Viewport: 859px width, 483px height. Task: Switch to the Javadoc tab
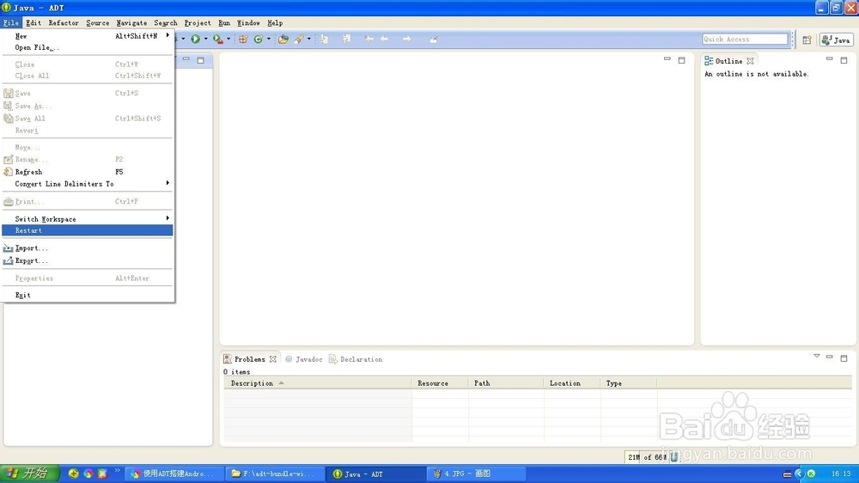click(304, 359)
